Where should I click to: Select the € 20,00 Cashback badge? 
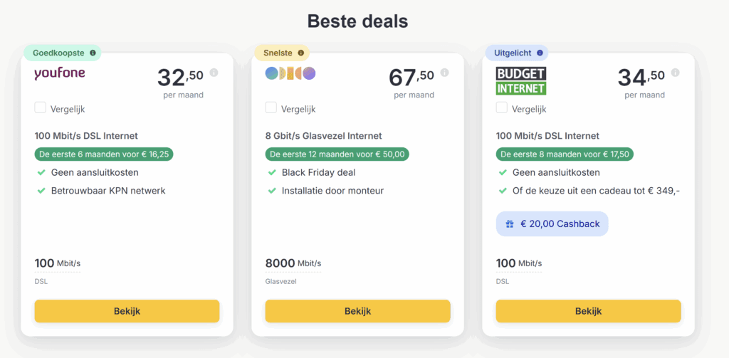click(552, 223)
